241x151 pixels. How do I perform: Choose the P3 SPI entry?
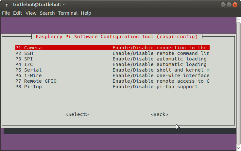pos(24,59)
